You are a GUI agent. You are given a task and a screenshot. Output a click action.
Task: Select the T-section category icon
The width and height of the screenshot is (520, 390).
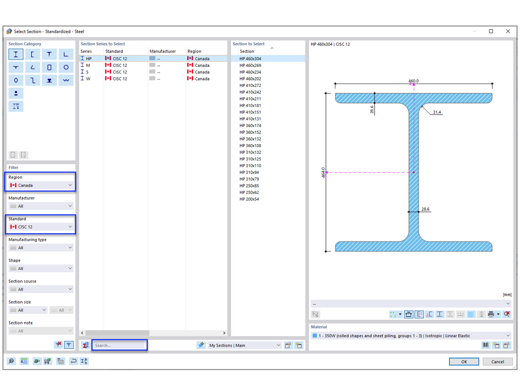[49, 54]
